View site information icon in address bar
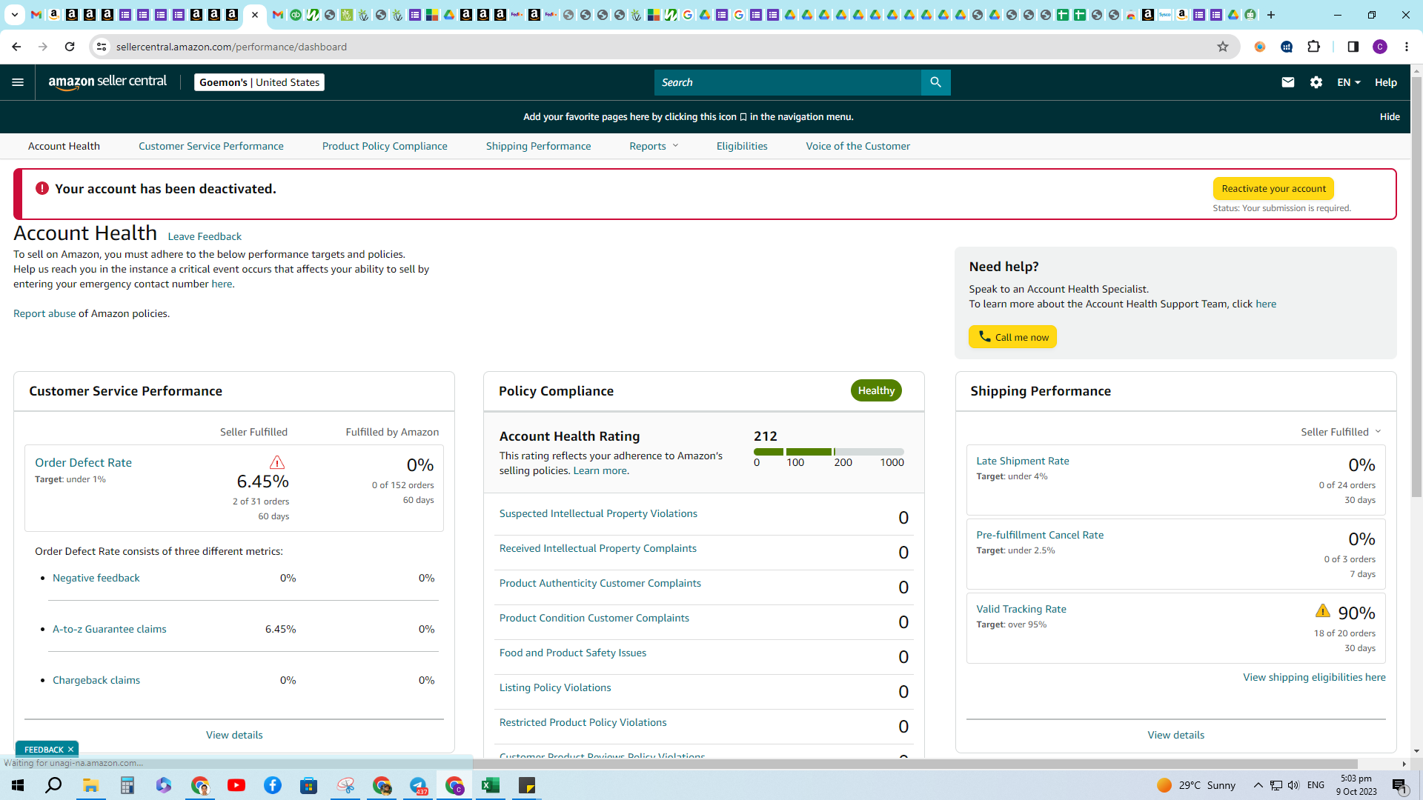The height and width of the screenshot is (800, 1423). [x=102, y=47]
